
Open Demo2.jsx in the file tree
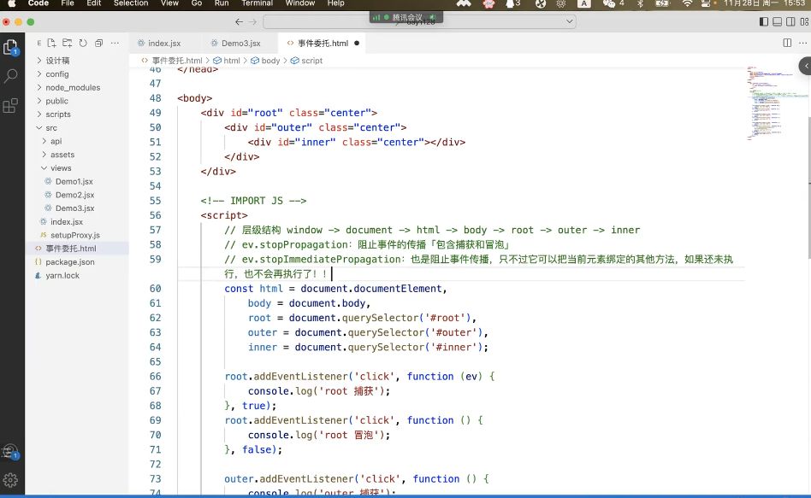tap(76, 195)
